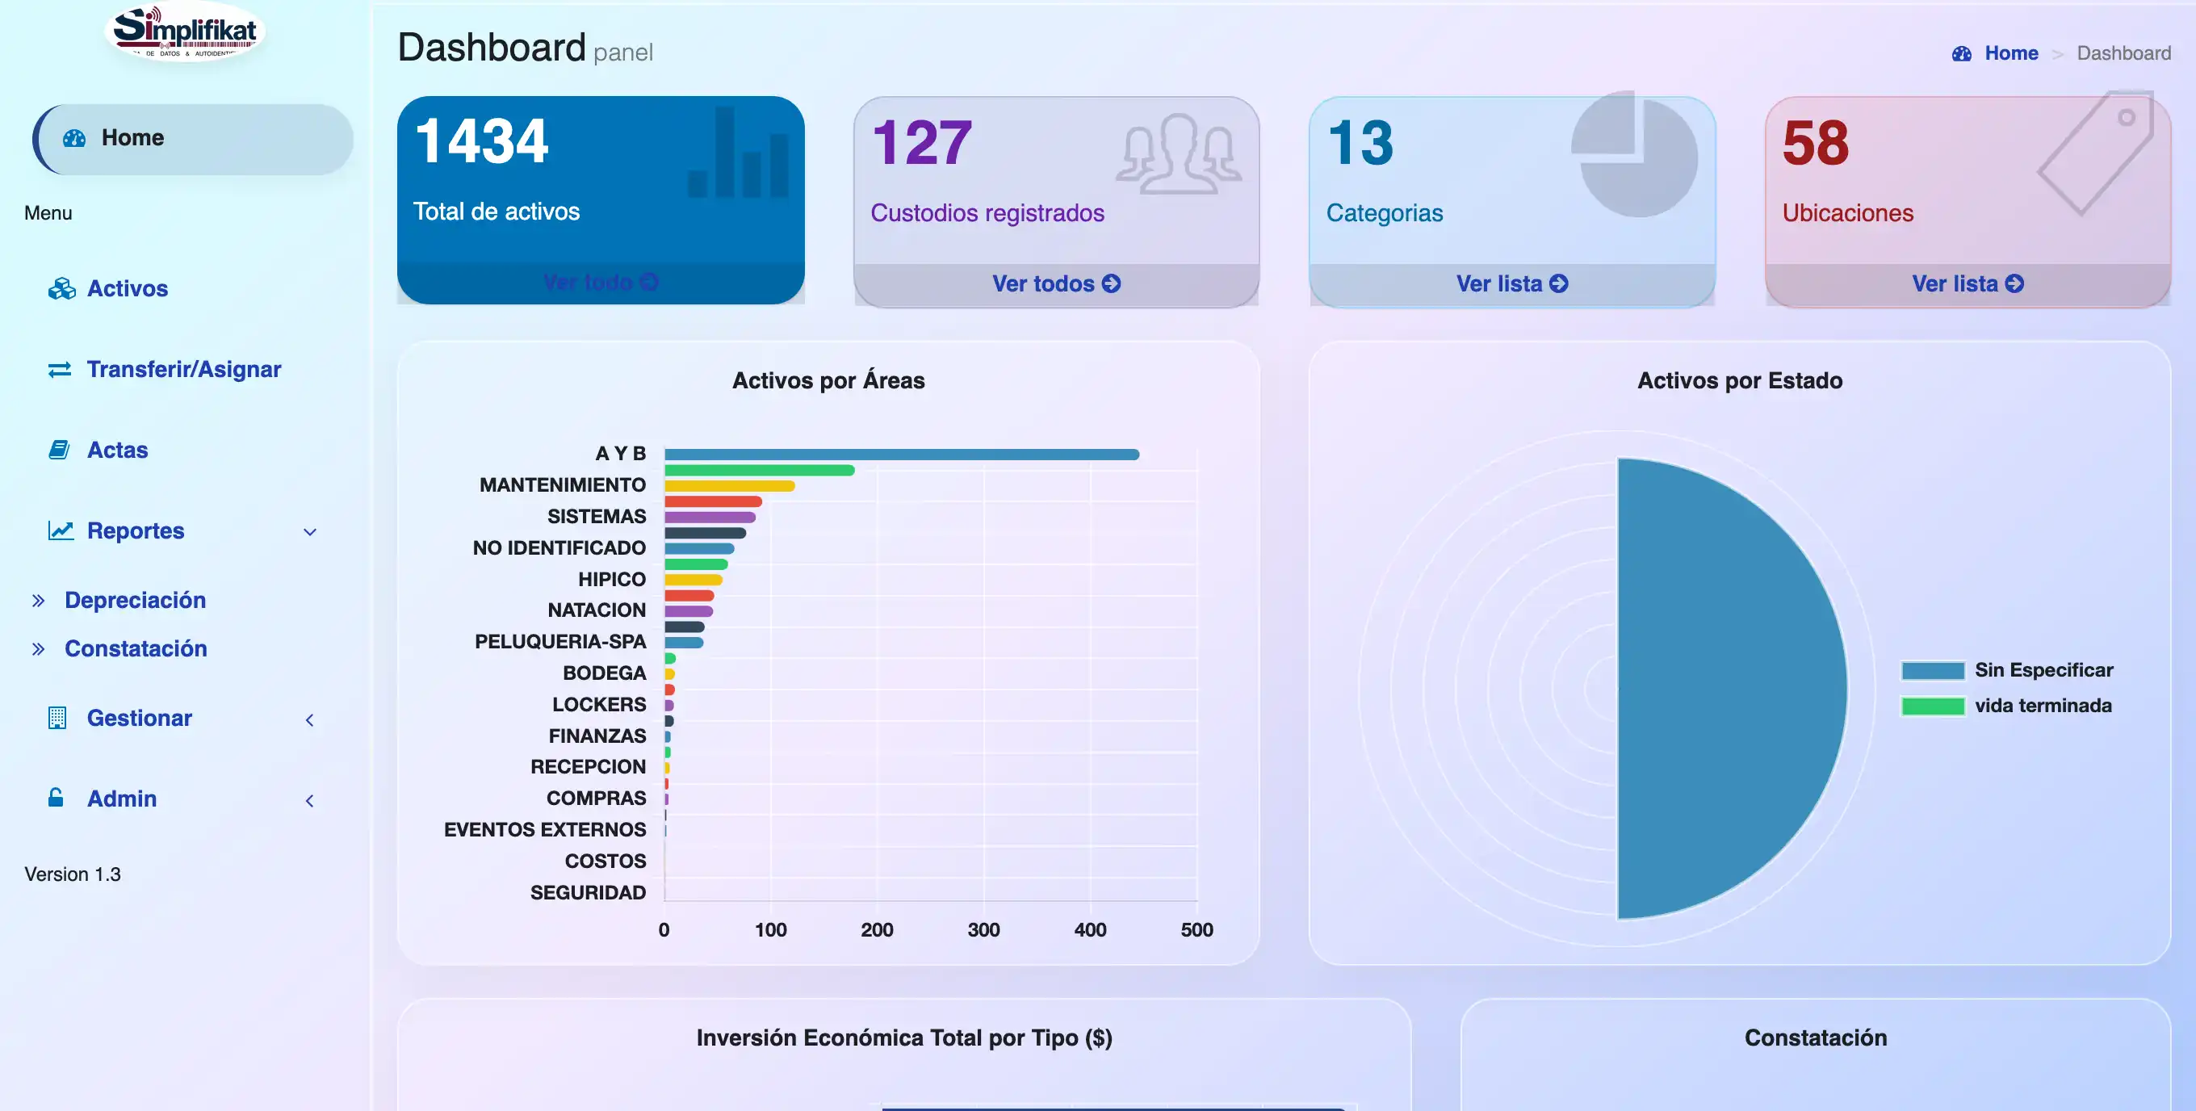Toggle the vida terminada legend swatch
The height and width of the screenshot is (1111, 2196).
[1933, 706]
